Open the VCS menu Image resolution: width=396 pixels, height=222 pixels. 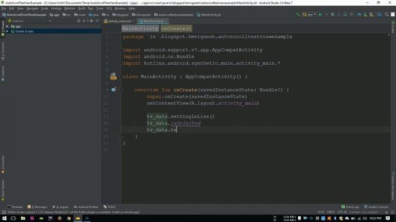pyautogui.click(x=109, y=8)
